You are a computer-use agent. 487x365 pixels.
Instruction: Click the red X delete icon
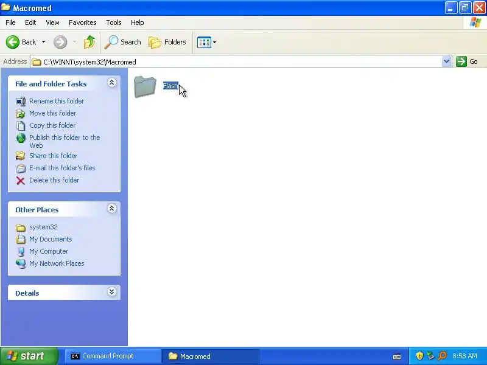click(x=21, y=180)
